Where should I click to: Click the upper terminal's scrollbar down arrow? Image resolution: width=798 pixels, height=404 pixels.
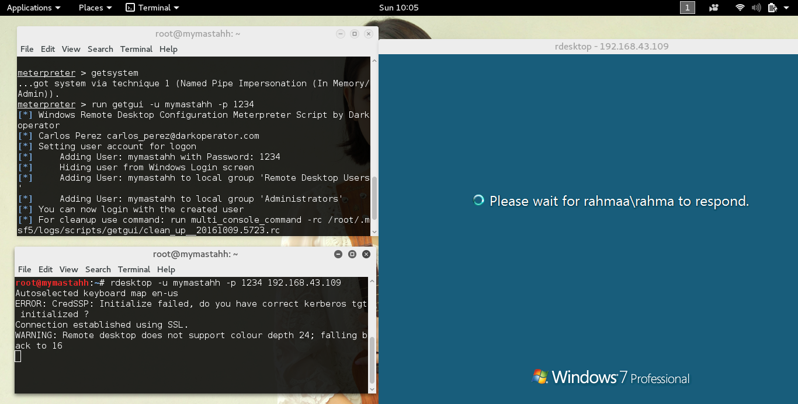click(x=374, y=231)
